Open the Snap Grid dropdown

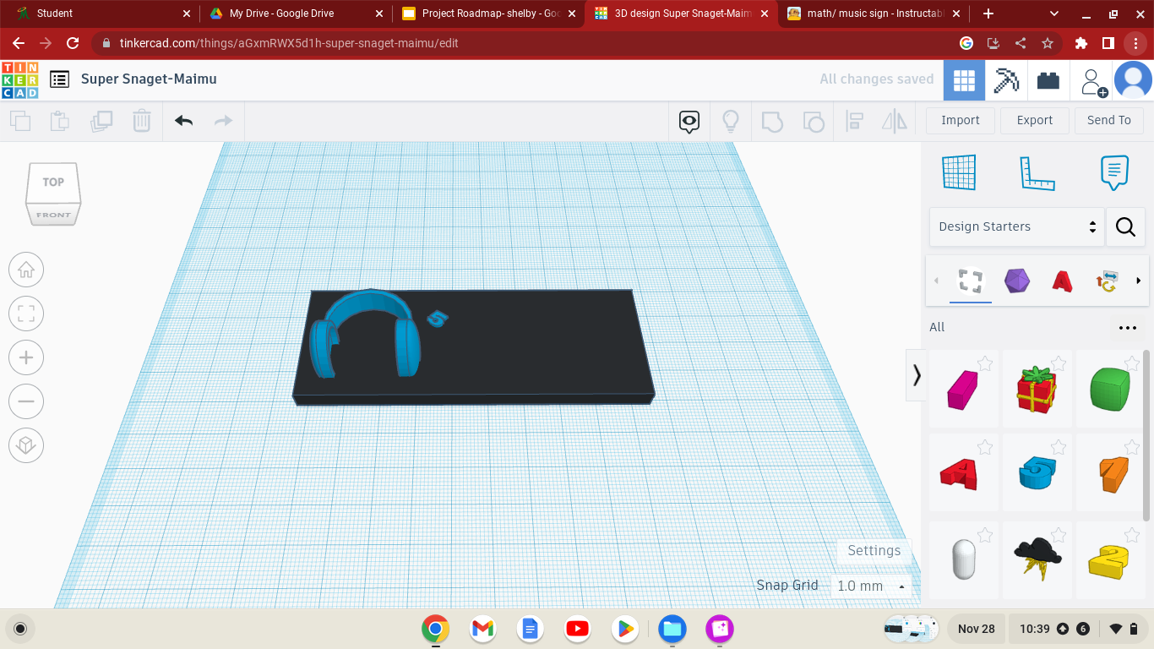pos(871,586)
